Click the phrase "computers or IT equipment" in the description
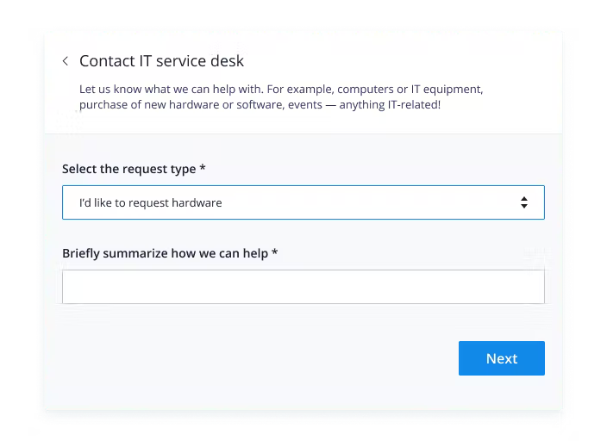This screenshot has height=441, width=607. point(410,89)
